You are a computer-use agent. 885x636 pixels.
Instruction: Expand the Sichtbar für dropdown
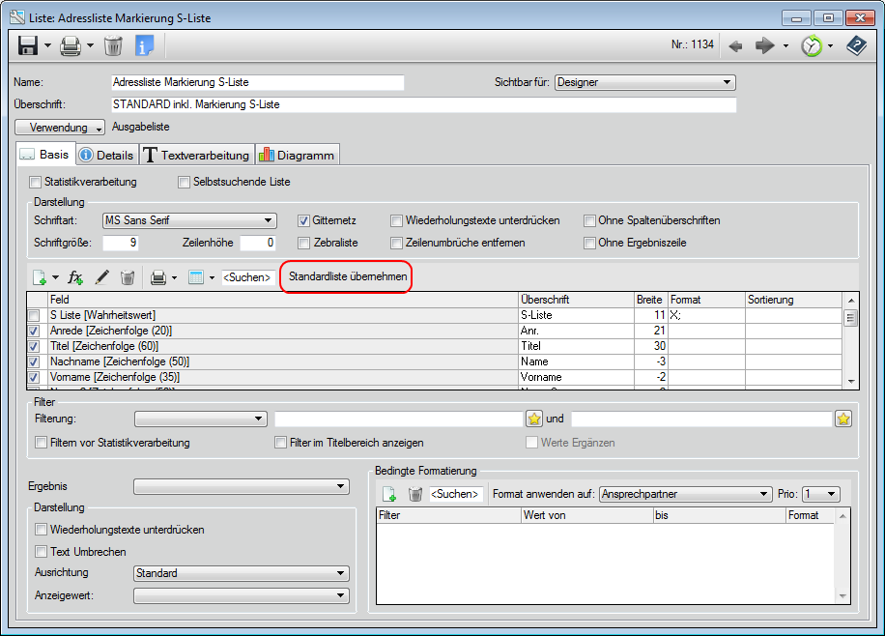coord(644,82)
